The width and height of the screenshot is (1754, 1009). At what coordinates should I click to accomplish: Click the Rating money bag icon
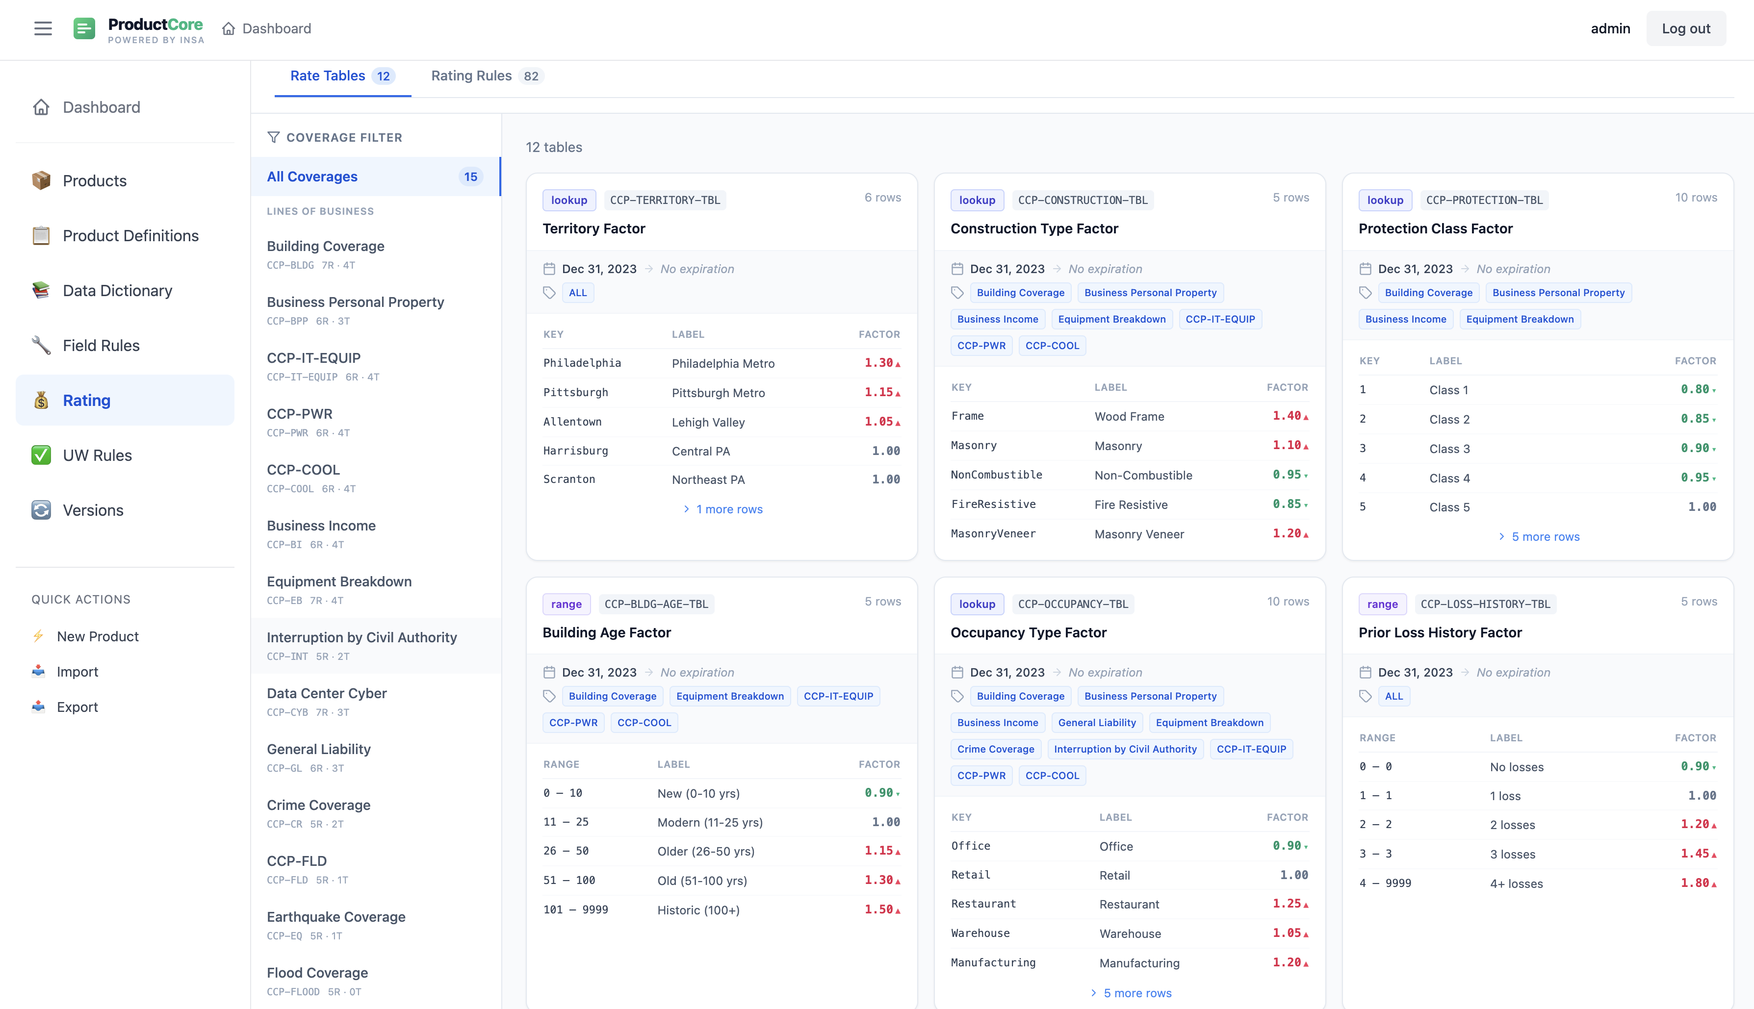41,401
